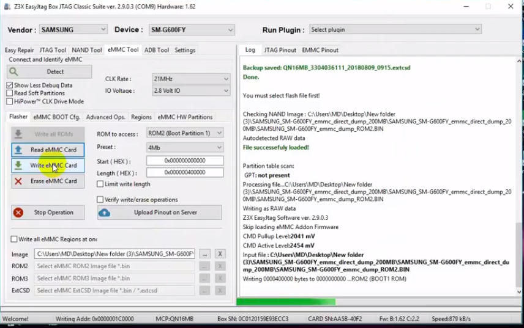This screenshot has height=328, width=524.
Task: Click the Length (HEX) input field
Action: pos(185,172)
